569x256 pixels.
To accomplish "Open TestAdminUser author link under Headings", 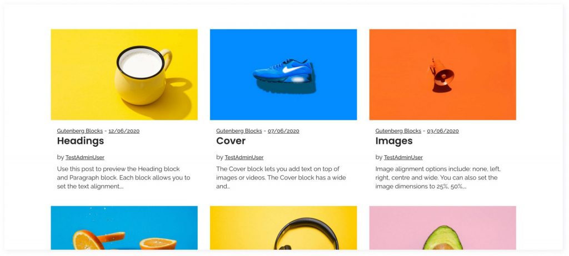I will [x=85, y=157].
